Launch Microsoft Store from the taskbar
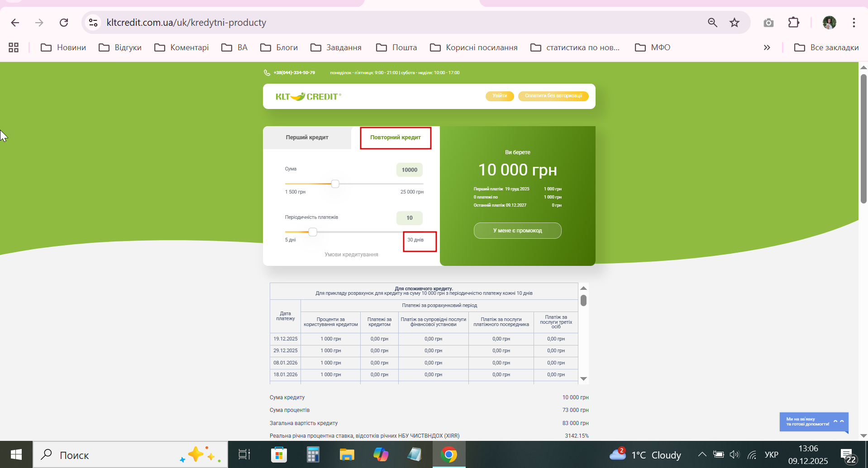Image resolution: width=868 pixels, height=468 pixels. 279,454
